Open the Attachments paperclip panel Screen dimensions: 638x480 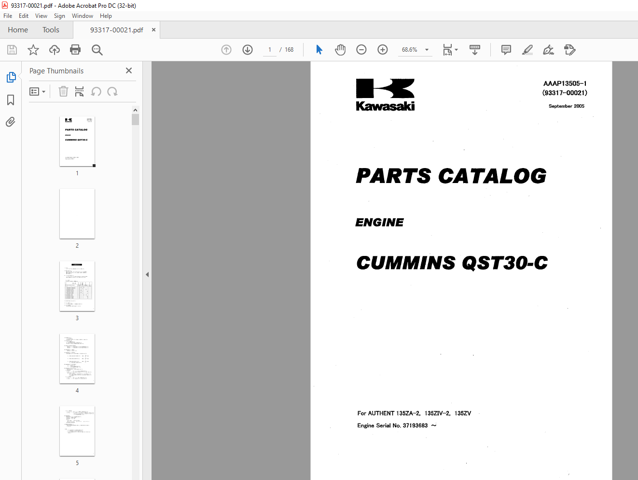11,122
